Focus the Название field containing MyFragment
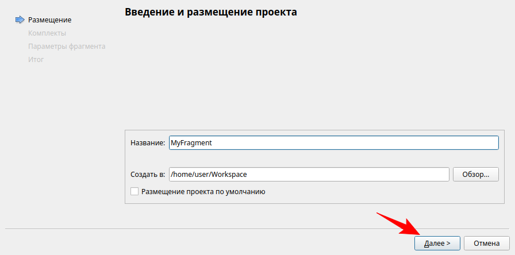This screenshot has height=255, width=515. (333, 143)
